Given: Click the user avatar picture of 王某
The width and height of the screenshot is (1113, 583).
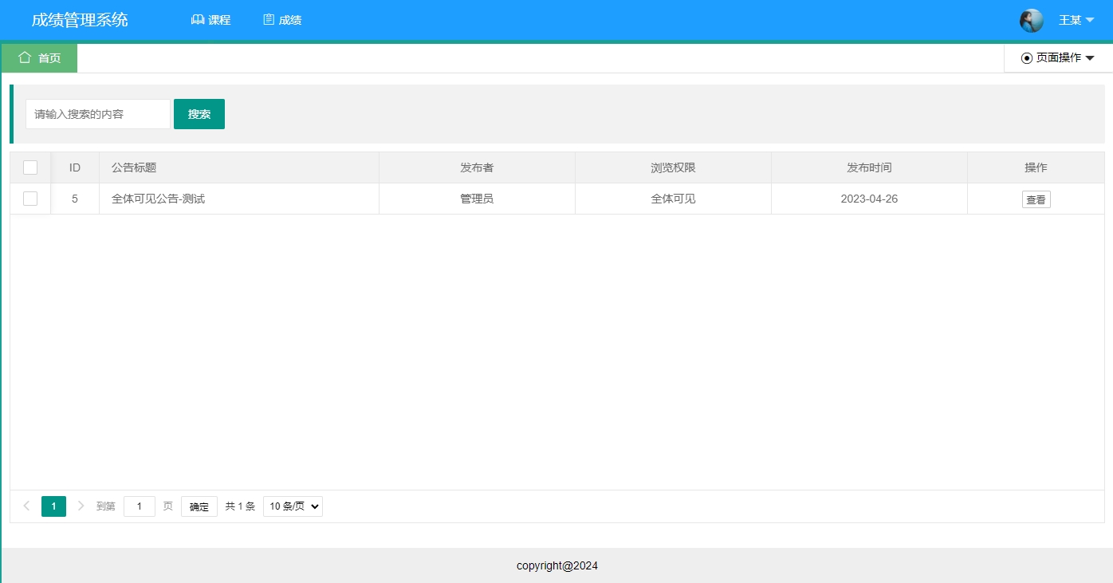Looking at the screenshot, I should (1032, 20).
